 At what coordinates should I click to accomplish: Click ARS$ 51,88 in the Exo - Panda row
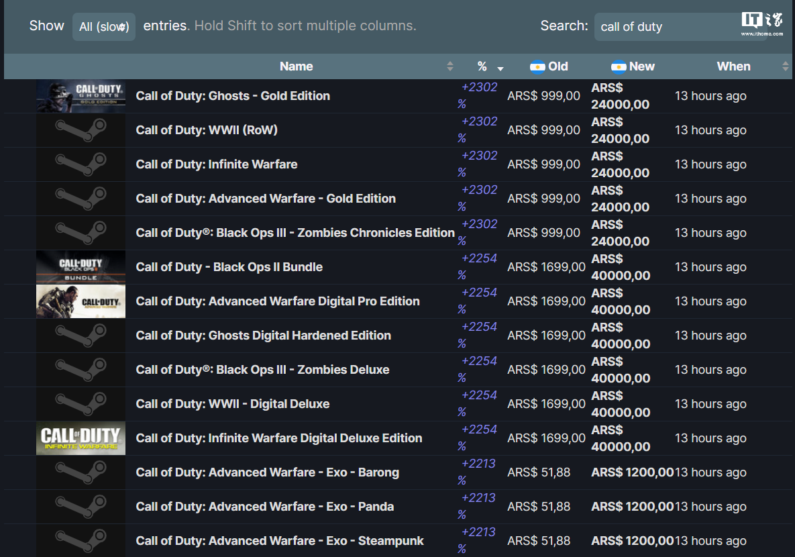(x=539, y=507)
